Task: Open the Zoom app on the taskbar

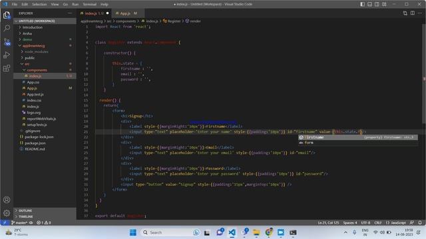Action: coord(281,232)
